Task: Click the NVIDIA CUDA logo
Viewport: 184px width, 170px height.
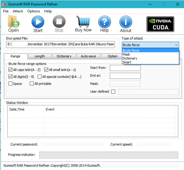Action: pos(160,24)
